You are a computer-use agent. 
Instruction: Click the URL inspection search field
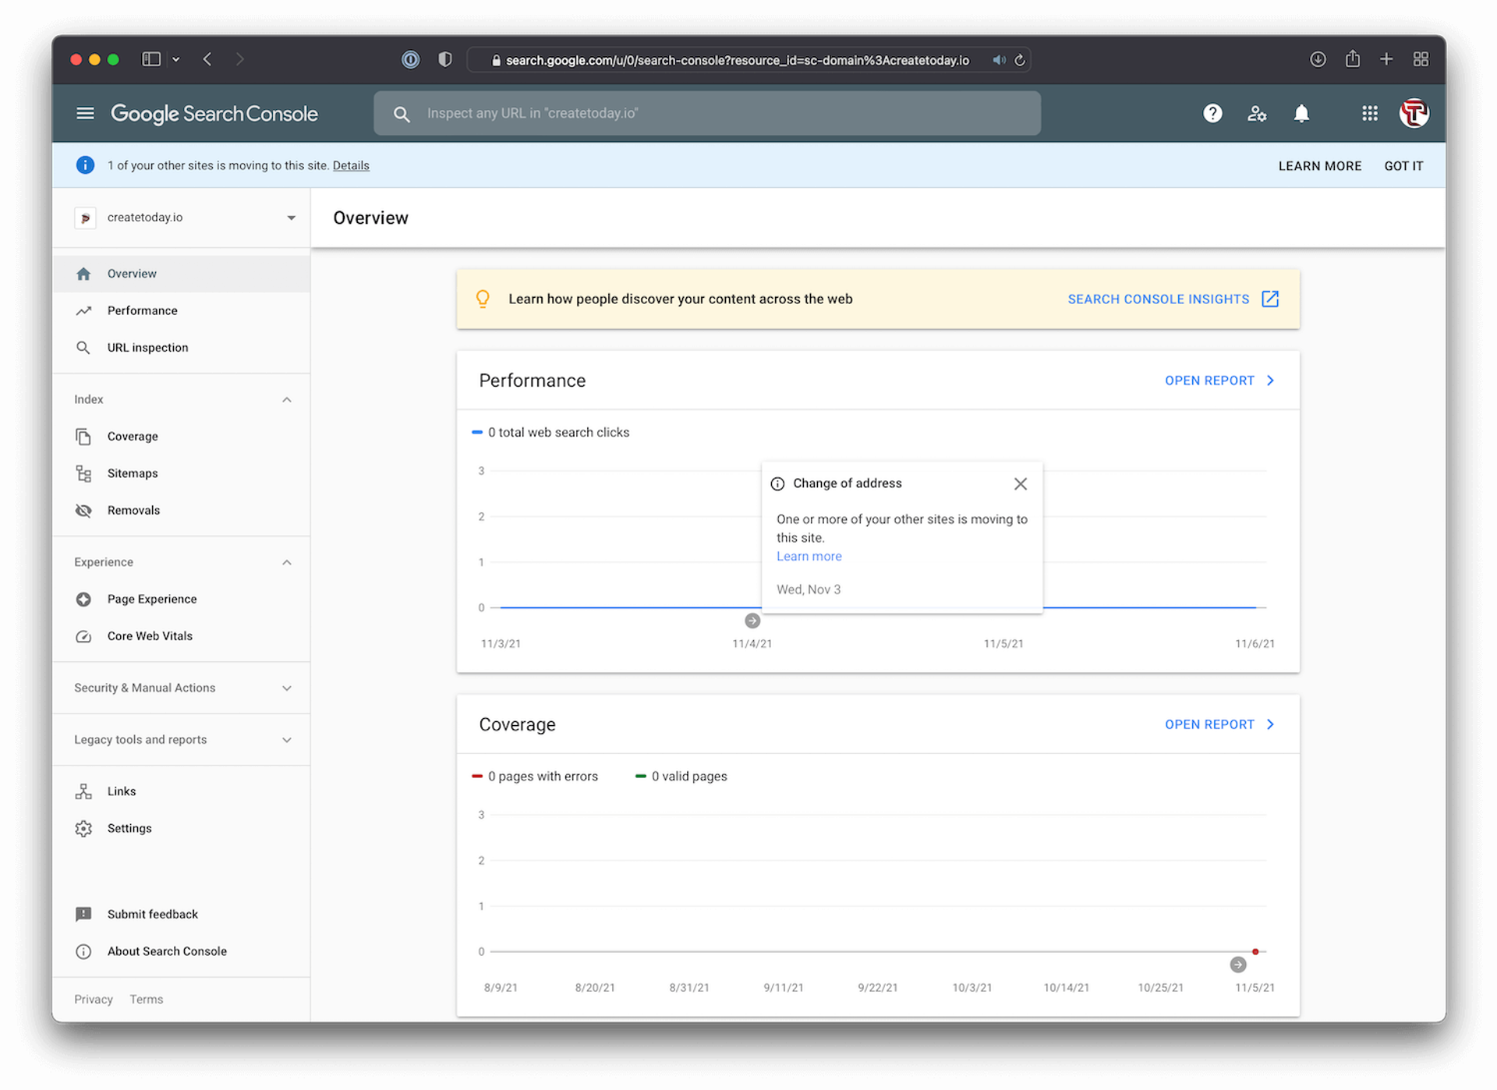(x=706, y=114)
